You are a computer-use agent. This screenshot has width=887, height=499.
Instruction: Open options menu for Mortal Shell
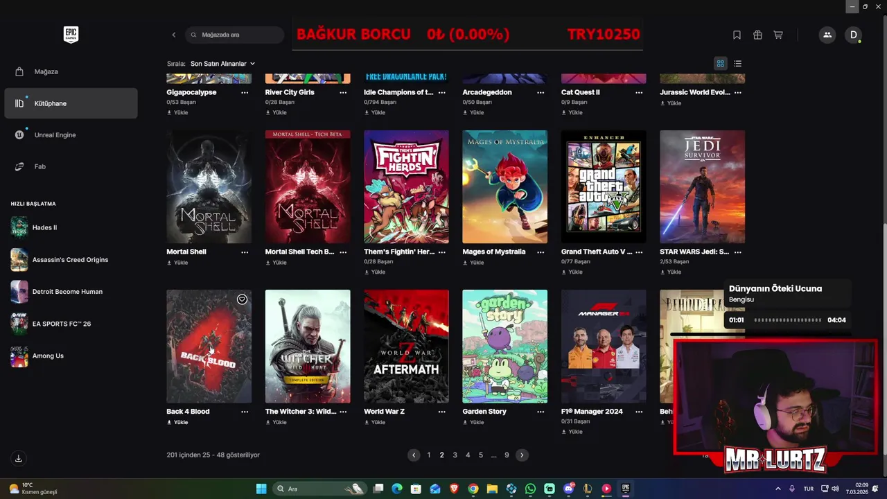pyautogui.click(x=245, y=252)
